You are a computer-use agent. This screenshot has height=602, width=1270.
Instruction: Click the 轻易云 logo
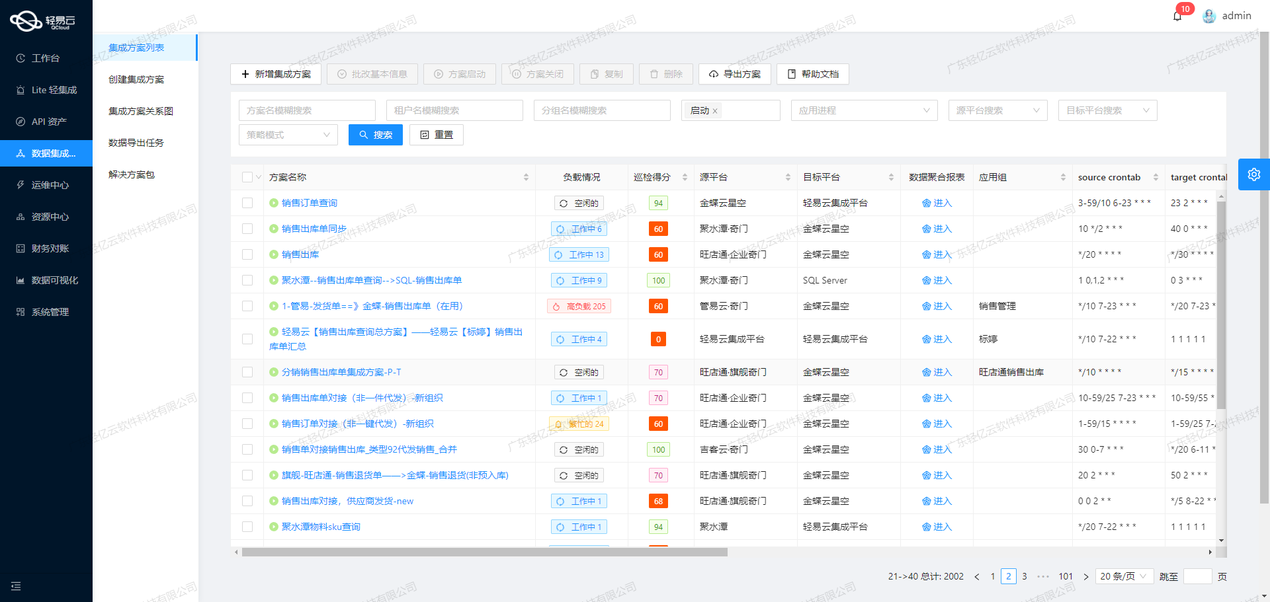[x=43, y=20]
